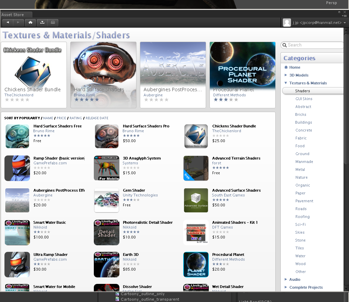Image resolution: width=349 pixels, height=302 pixels.
Task: Go forward with the right arrow button
Action: click(x=18, y=23)
